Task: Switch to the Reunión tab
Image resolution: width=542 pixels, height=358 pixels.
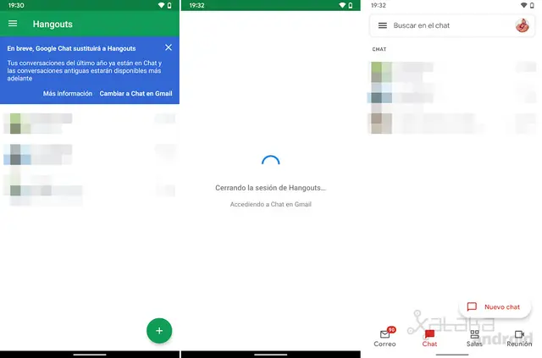Action: point(519,338)
